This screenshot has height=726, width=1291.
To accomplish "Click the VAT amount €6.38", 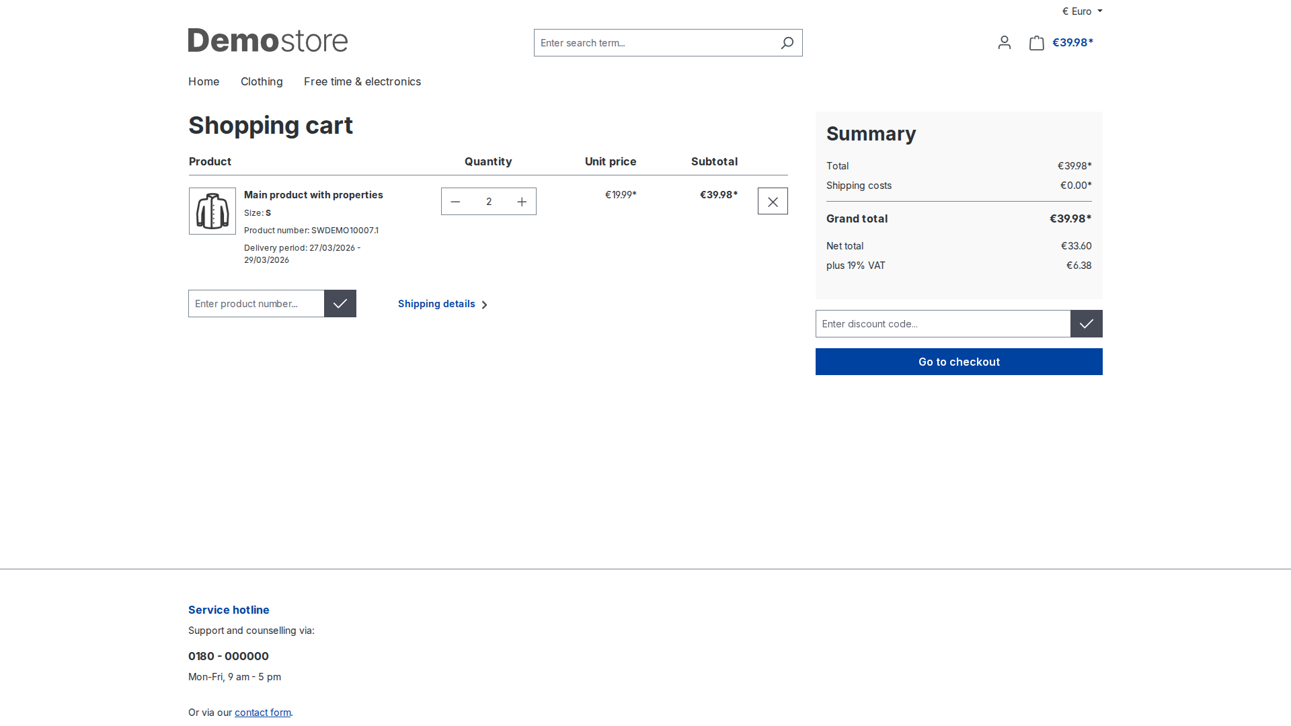I will pyautogui.click(x=1079, y=266).
